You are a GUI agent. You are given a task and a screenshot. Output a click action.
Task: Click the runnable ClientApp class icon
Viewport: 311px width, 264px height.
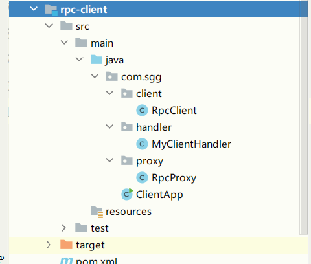tap(127, 194)
